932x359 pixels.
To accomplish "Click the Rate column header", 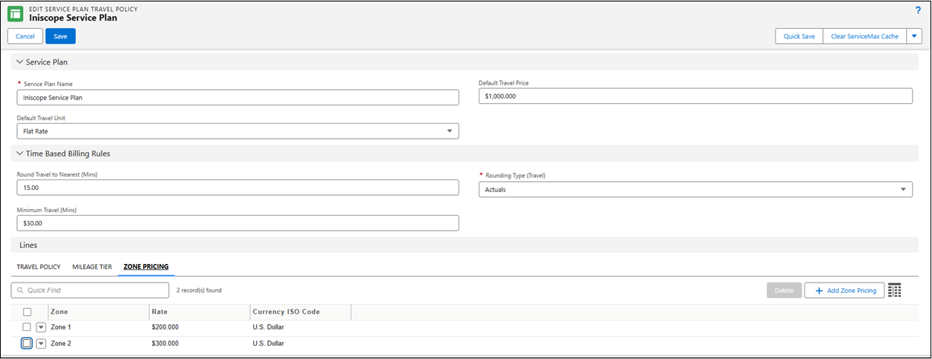I will coord(199,312).
